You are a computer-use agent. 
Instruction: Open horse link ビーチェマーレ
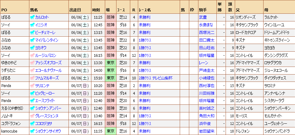tap(45, 33)
